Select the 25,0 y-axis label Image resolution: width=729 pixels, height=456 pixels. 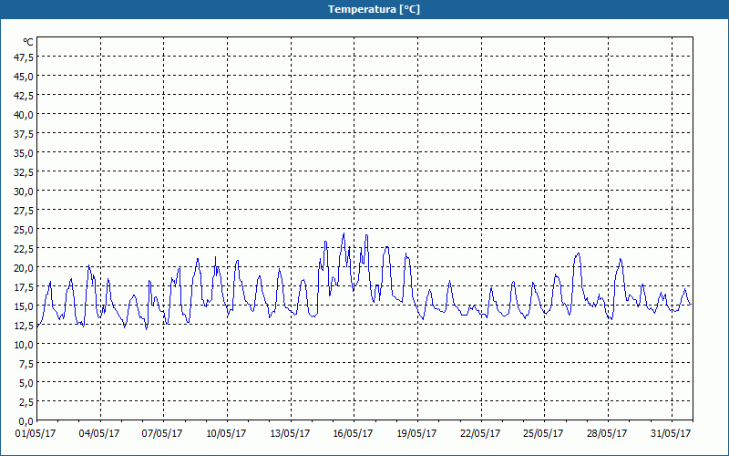(x=25, y=230)
